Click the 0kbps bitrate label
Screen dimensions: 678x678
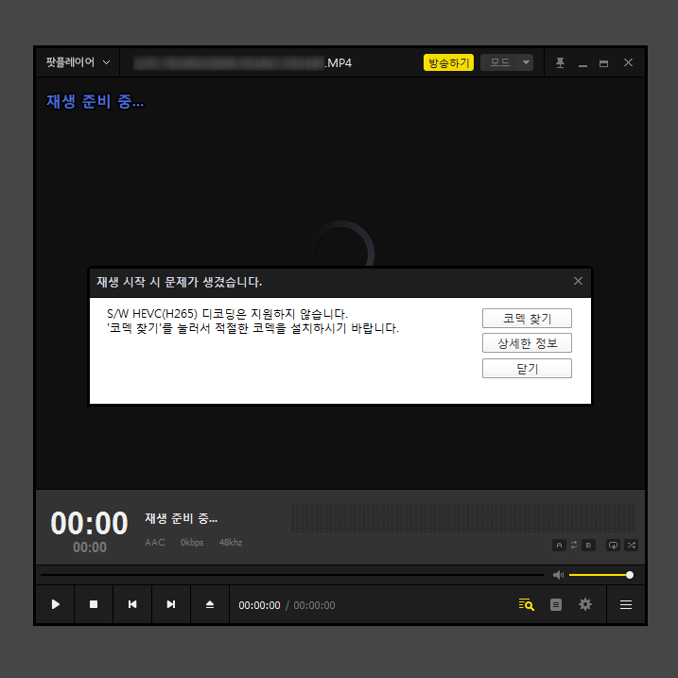point(192,542)
